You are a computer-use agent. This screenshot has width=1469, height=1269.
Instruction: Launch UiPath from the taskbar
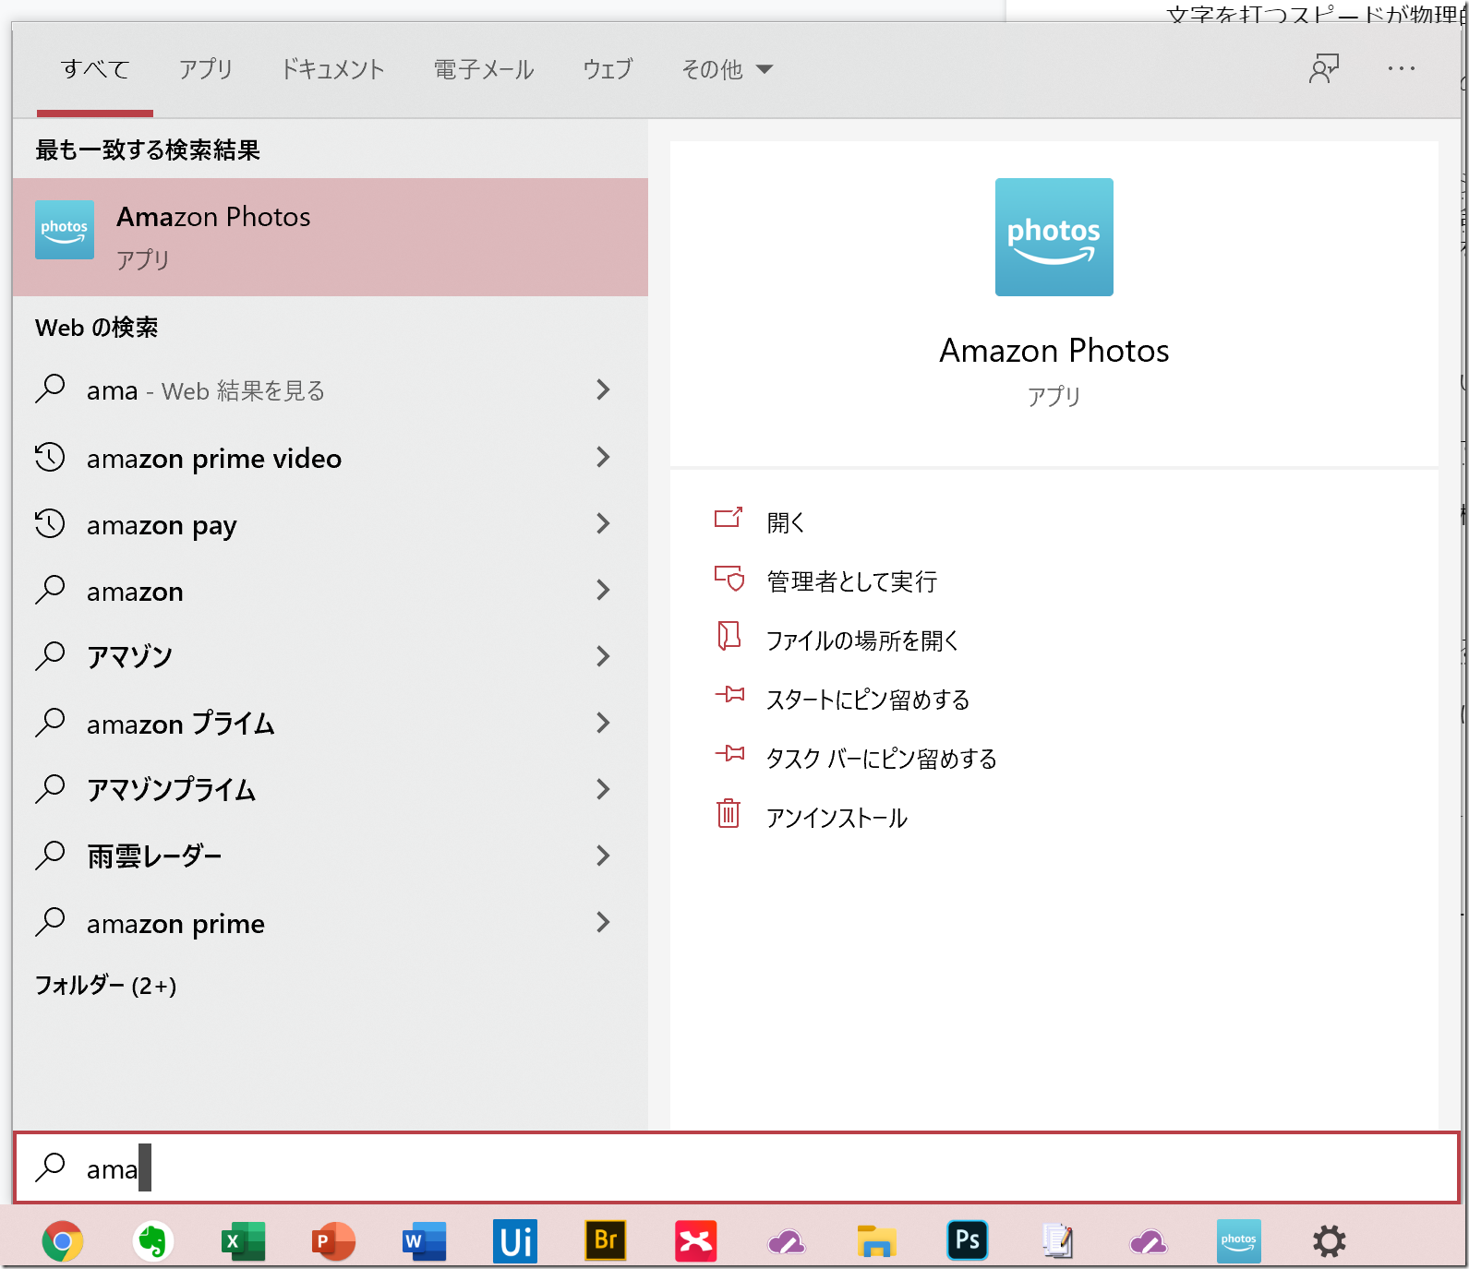click(515, 1241)
